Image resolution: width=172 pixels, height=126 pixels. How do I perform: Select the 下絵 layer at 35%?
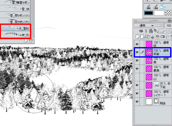(153, 85)
